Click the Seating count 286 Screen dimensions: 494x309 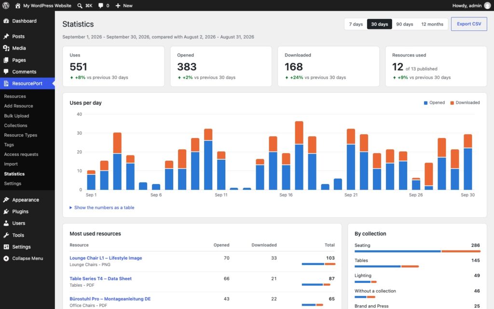tap(475, 245)
